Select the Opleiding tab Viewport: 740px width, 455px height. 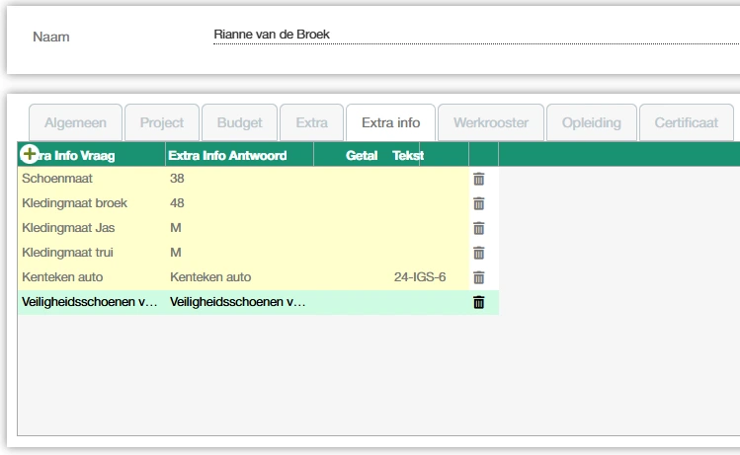pyautogui.click(x=591, y=123)
